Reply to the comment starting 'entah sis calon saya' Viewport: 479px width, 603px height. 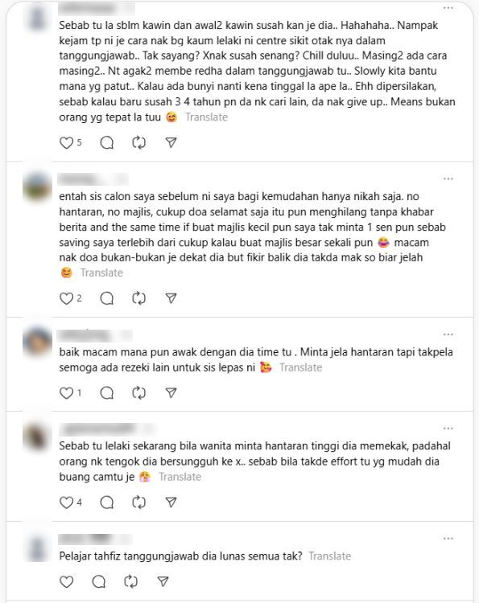click(x=106, y=298)
